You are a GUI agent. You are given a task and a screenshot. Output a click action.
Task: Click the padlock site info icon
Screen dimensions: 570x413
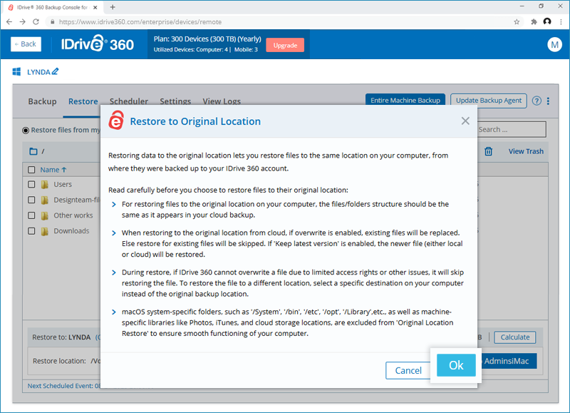coord(52,22)
